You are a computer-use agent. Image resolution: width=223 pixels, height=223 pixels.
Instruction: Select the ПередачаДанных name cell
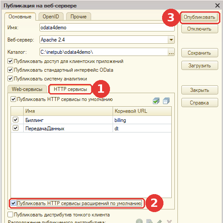click(x=68, y=129)
